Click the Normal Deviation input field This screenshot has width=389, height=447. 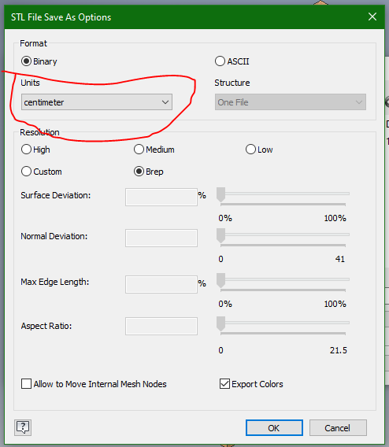coord(161,238)
